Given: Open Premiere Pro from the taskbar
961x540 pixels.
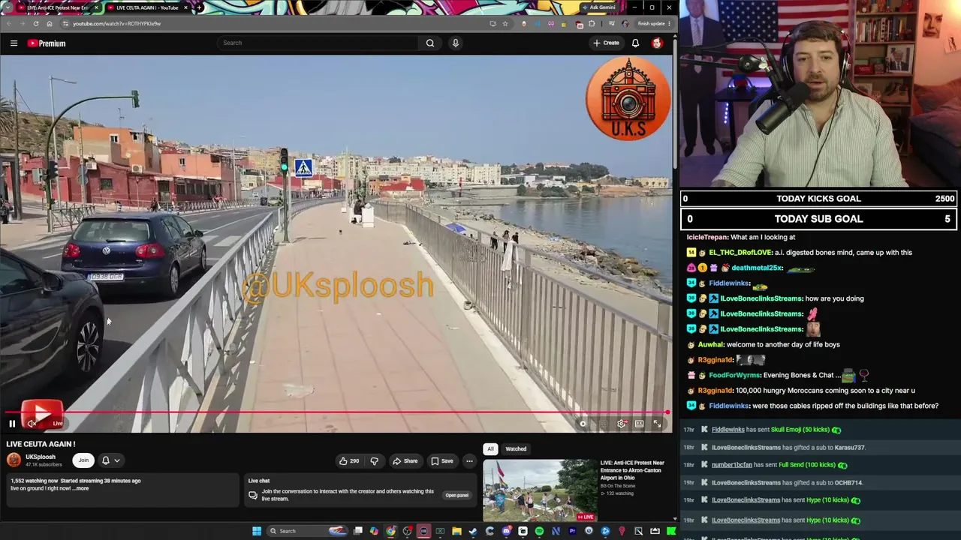Looking at the screenshot, I should pos(572,531).
